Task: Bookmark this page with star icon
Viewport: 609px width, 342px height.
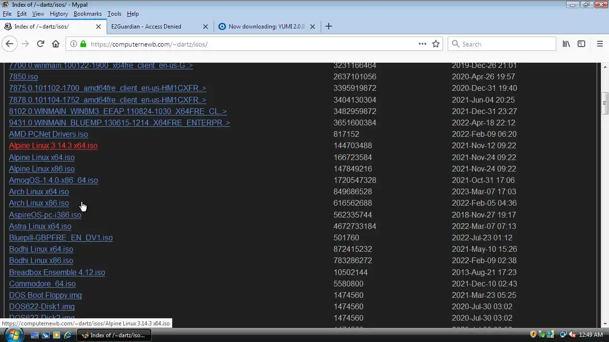Action: [x=436, y=44]
